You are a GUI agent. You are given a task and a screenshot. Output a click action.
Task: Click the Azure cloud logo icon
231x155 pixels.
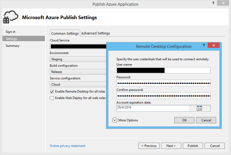(11, 17)
